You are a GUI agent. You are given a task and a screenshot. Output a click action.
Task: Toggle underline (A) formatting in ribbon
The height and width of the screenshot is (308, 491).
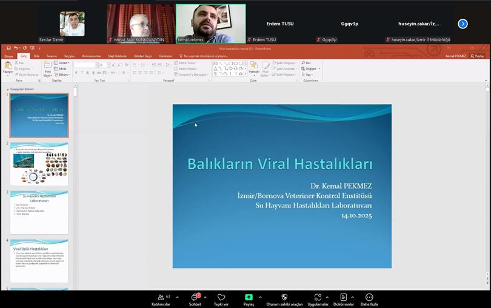click(87, 73)
